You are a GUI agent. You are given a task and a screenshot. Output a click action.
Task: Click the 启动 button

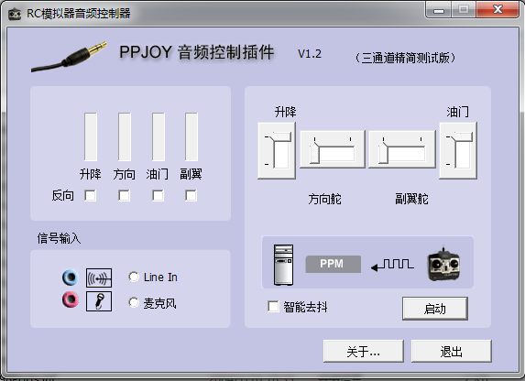(435, 309)
